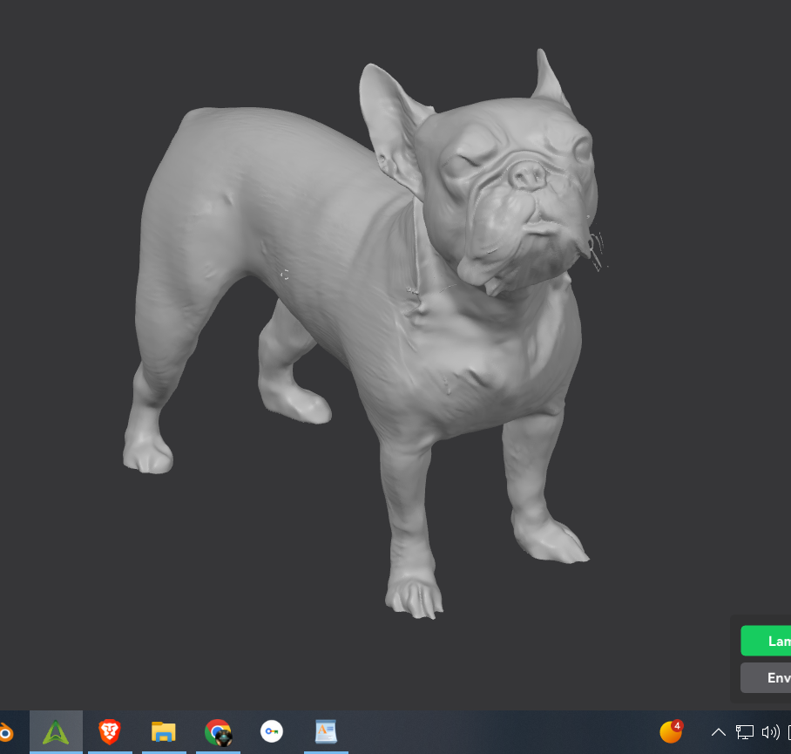Click the gray Env… button

(x=766, y=678)
